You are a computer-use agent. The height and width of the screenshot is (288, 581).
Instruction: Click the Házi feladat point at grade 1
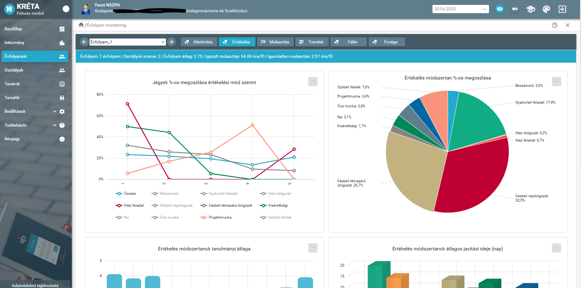[x=127, y=104]
